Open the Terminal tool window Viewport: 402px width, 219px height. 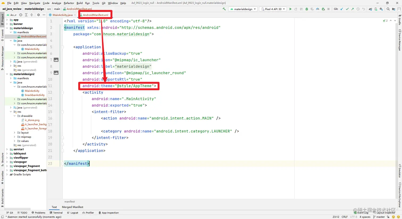56,213
